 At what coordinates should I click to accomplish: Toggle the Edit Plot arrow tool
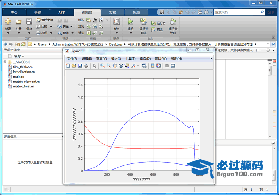(x=94, y=66)
